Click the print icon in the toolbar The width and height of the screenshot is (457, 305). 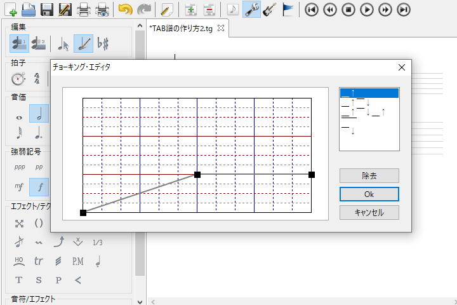pyautogui.click(x=83, y=10)
